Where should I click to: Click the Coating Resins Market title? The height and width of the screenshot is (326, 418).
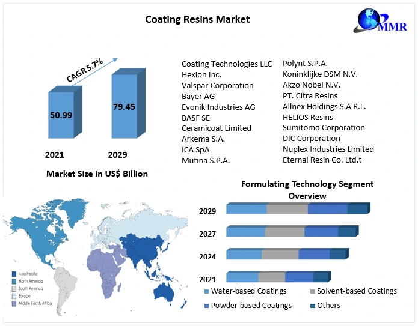point(197,19)
